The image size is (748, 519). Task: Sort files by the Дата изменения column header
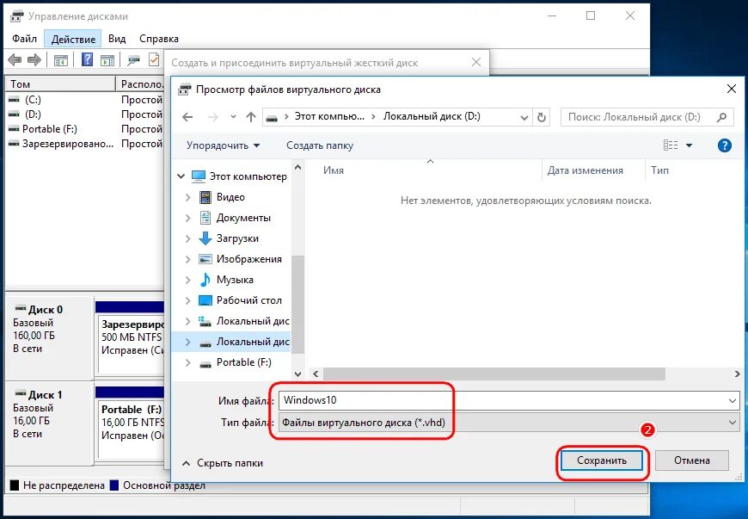coord(585,170)
